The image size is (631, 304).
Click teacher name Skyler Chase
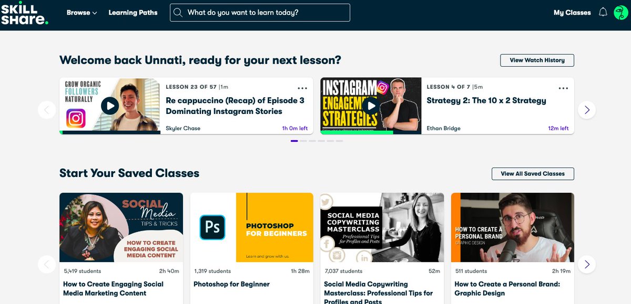[183, 128]
